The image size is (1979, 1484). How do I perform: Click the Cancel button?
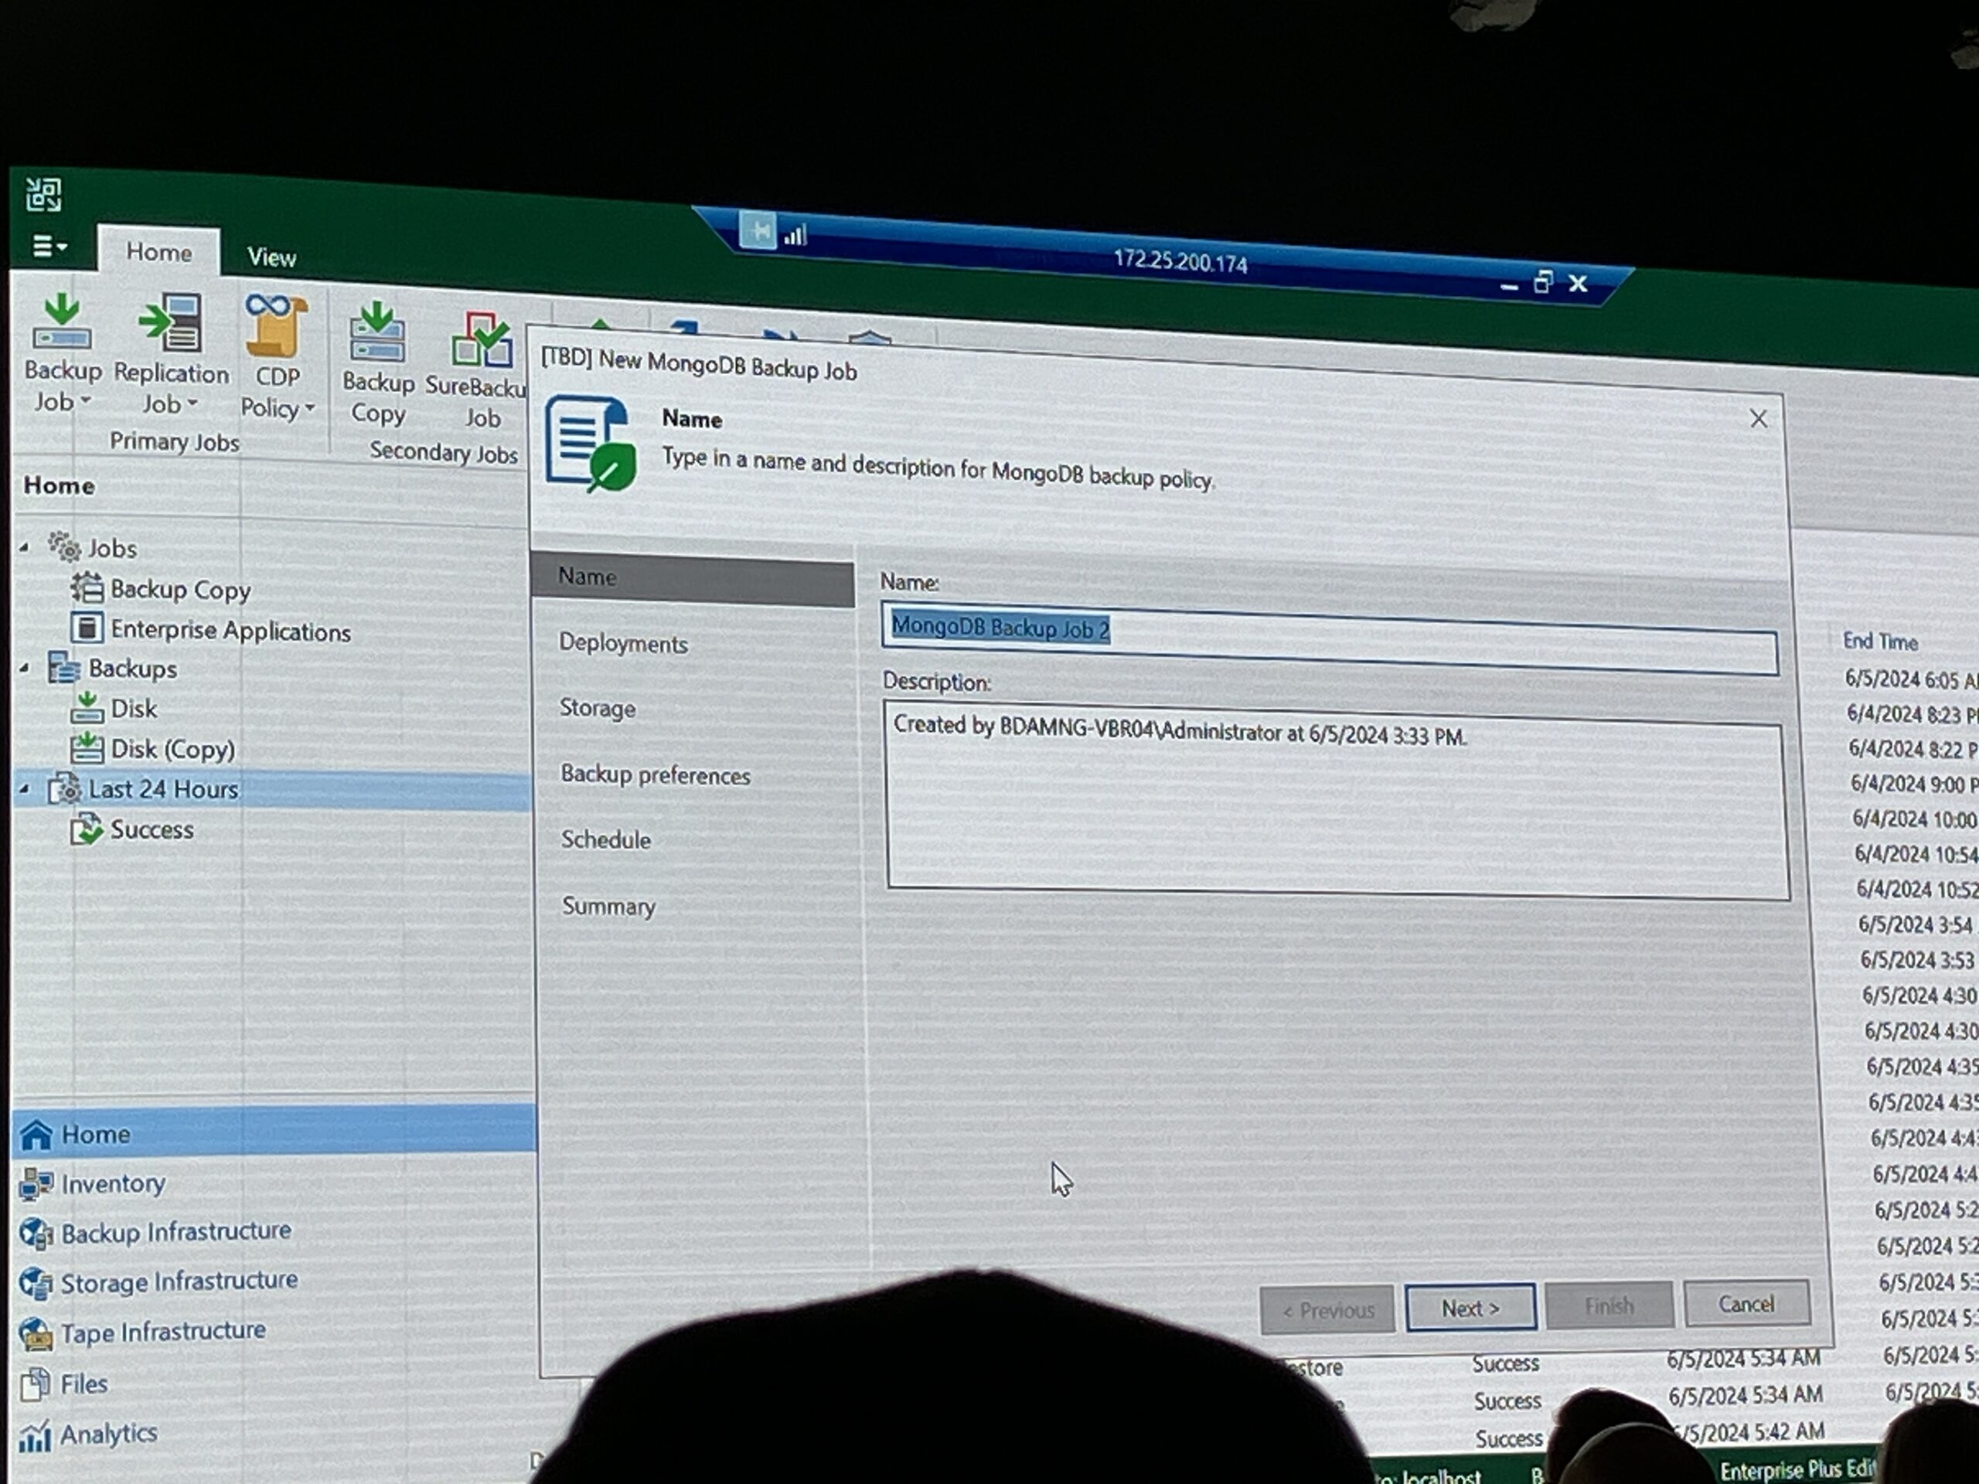tap(1746, 1303)
